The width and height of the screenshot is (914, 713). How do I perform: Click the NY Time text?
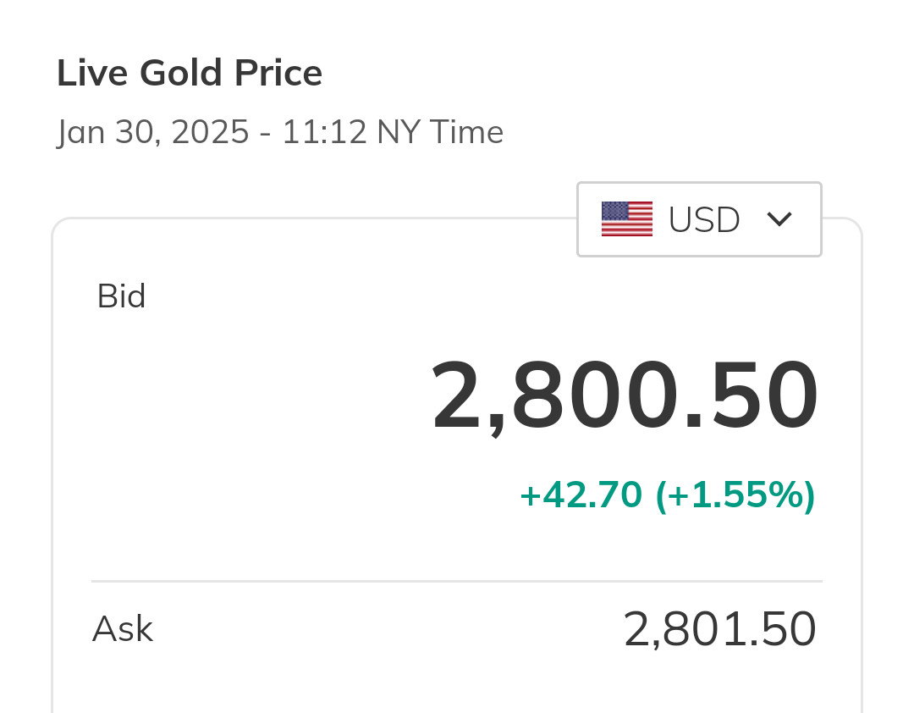[x=439, y=133]
